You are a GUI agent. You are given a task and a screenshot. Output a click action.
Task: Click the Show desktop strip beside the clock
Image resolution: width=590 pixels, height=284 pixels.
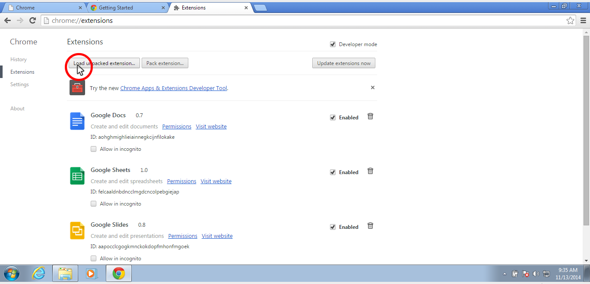tap(587, 273)
